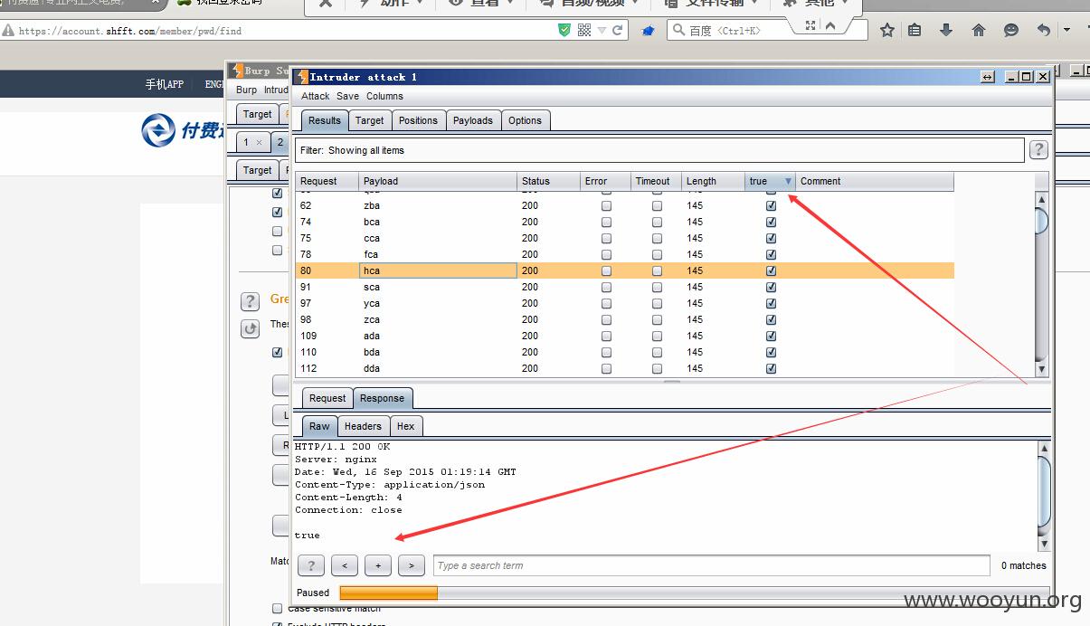Click the search help question-mark button
This screenshot has width=1090, height=626.
(x=310, y=565)
